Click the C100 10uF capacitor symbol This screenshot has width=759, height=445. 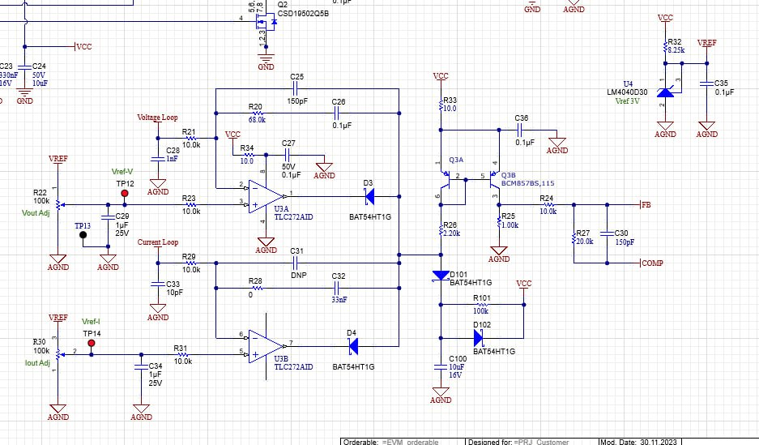441,367
